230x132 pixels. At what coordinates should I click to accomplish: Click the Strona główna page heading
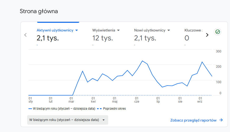(39, 11)
